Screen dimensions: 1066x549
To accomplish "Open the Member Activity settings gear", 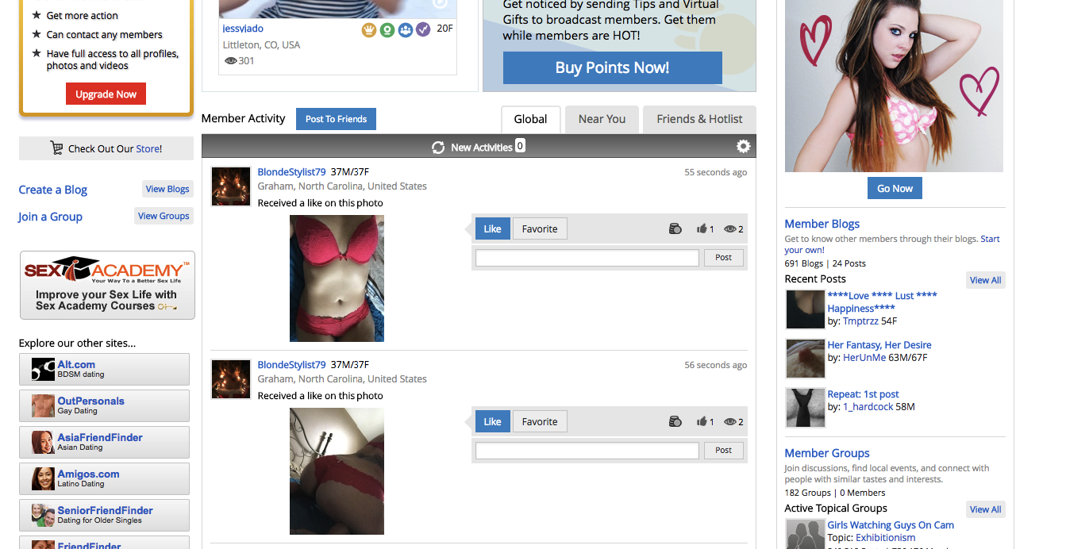I will [743, 147].
